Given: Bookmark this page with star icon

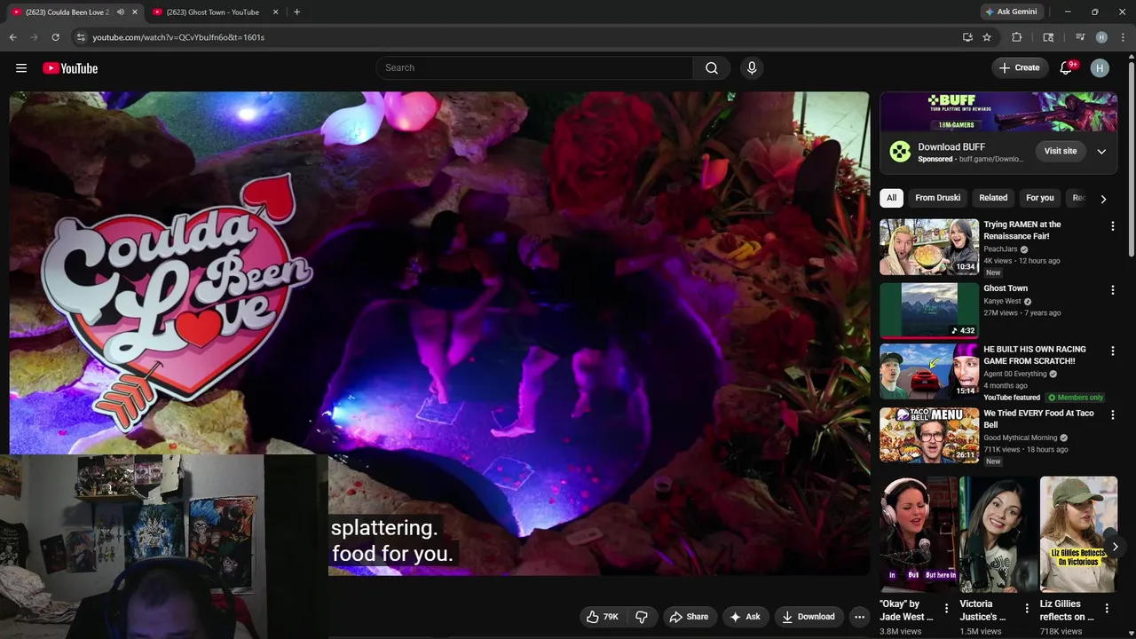Looking at the screenshot, I should pyautogui.click(x=987, y=37).
